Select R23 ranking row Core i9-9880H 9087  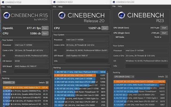(x=140, y=95)
